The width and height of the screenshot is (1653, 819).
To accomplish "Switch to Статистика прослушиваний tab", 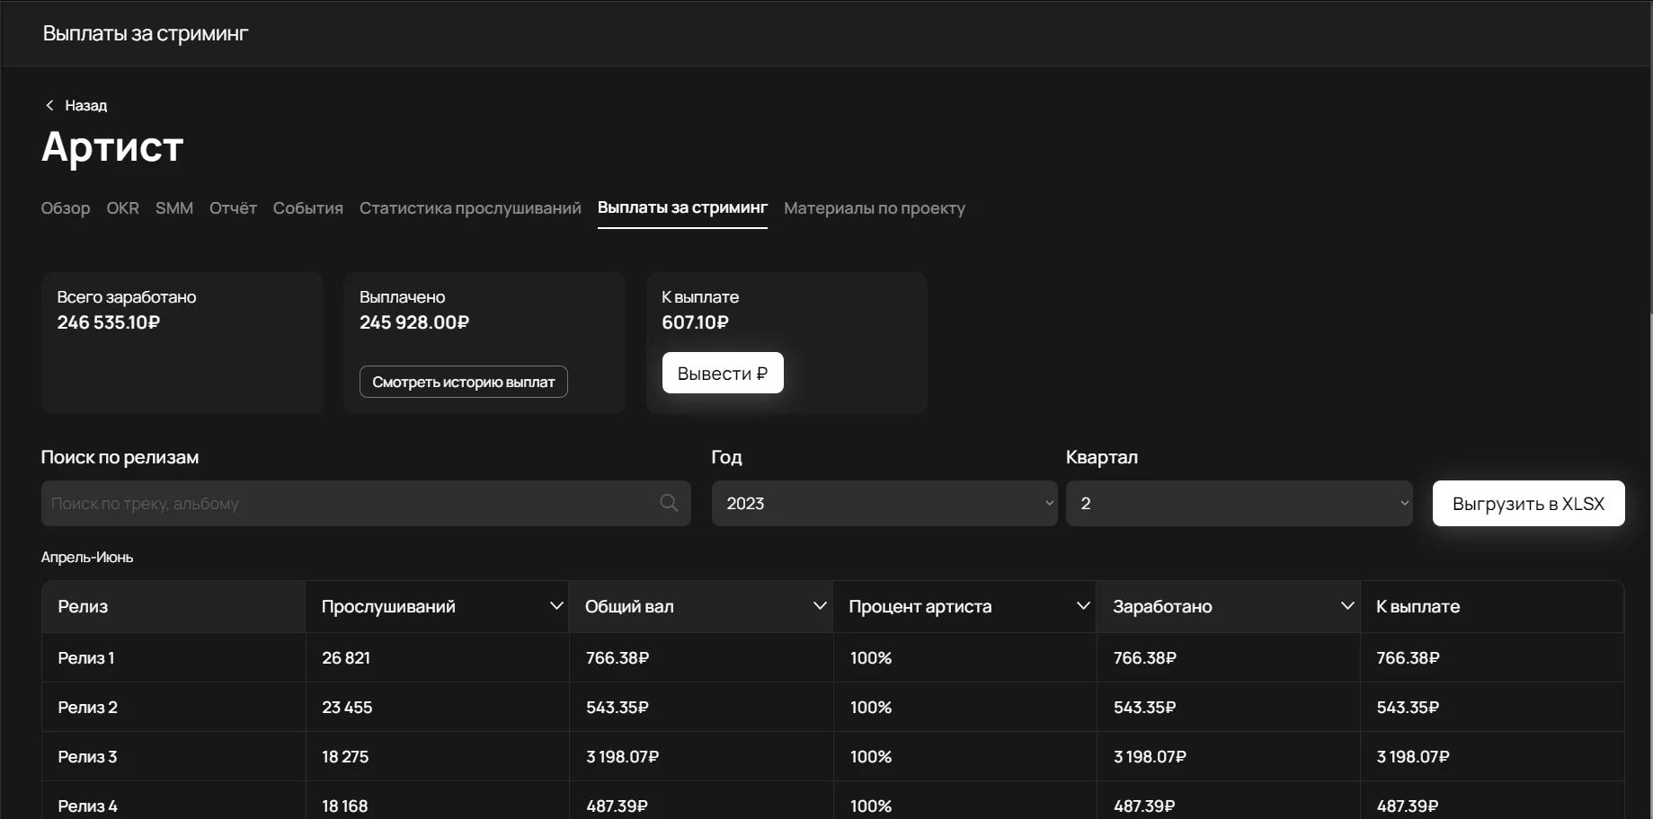I will pos(470,208).
